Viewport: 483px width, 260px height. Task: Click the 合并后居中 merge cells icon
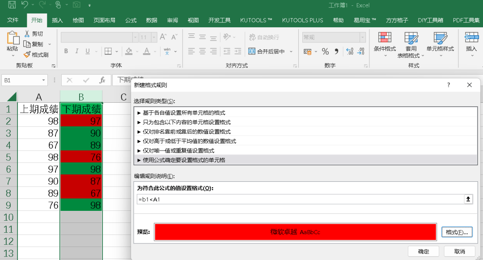(x=251, y=51)
